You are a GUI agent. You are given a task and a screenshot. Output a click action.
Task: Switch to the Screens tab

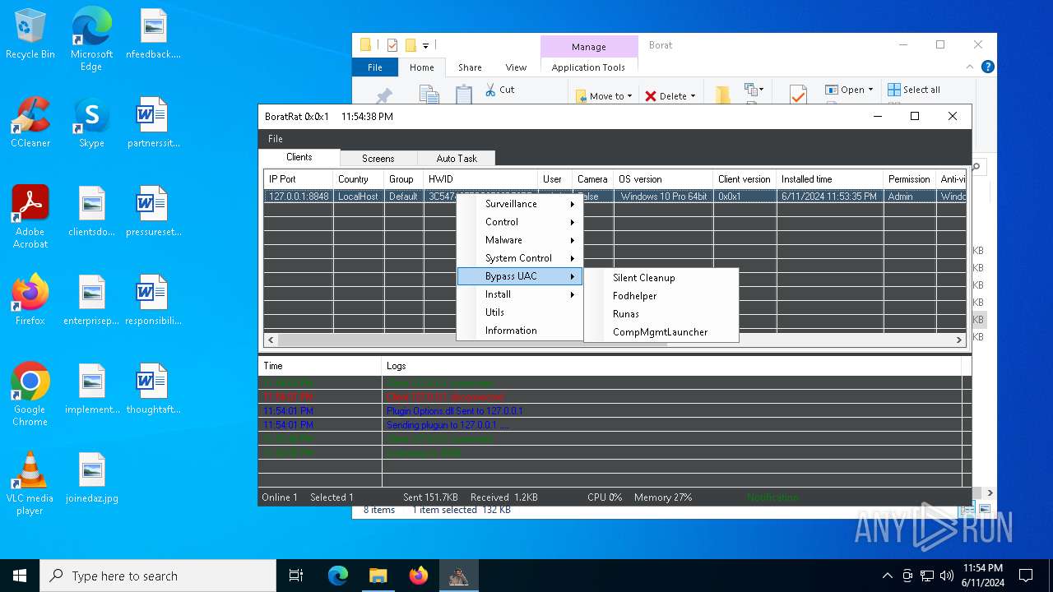pos(378,159)
